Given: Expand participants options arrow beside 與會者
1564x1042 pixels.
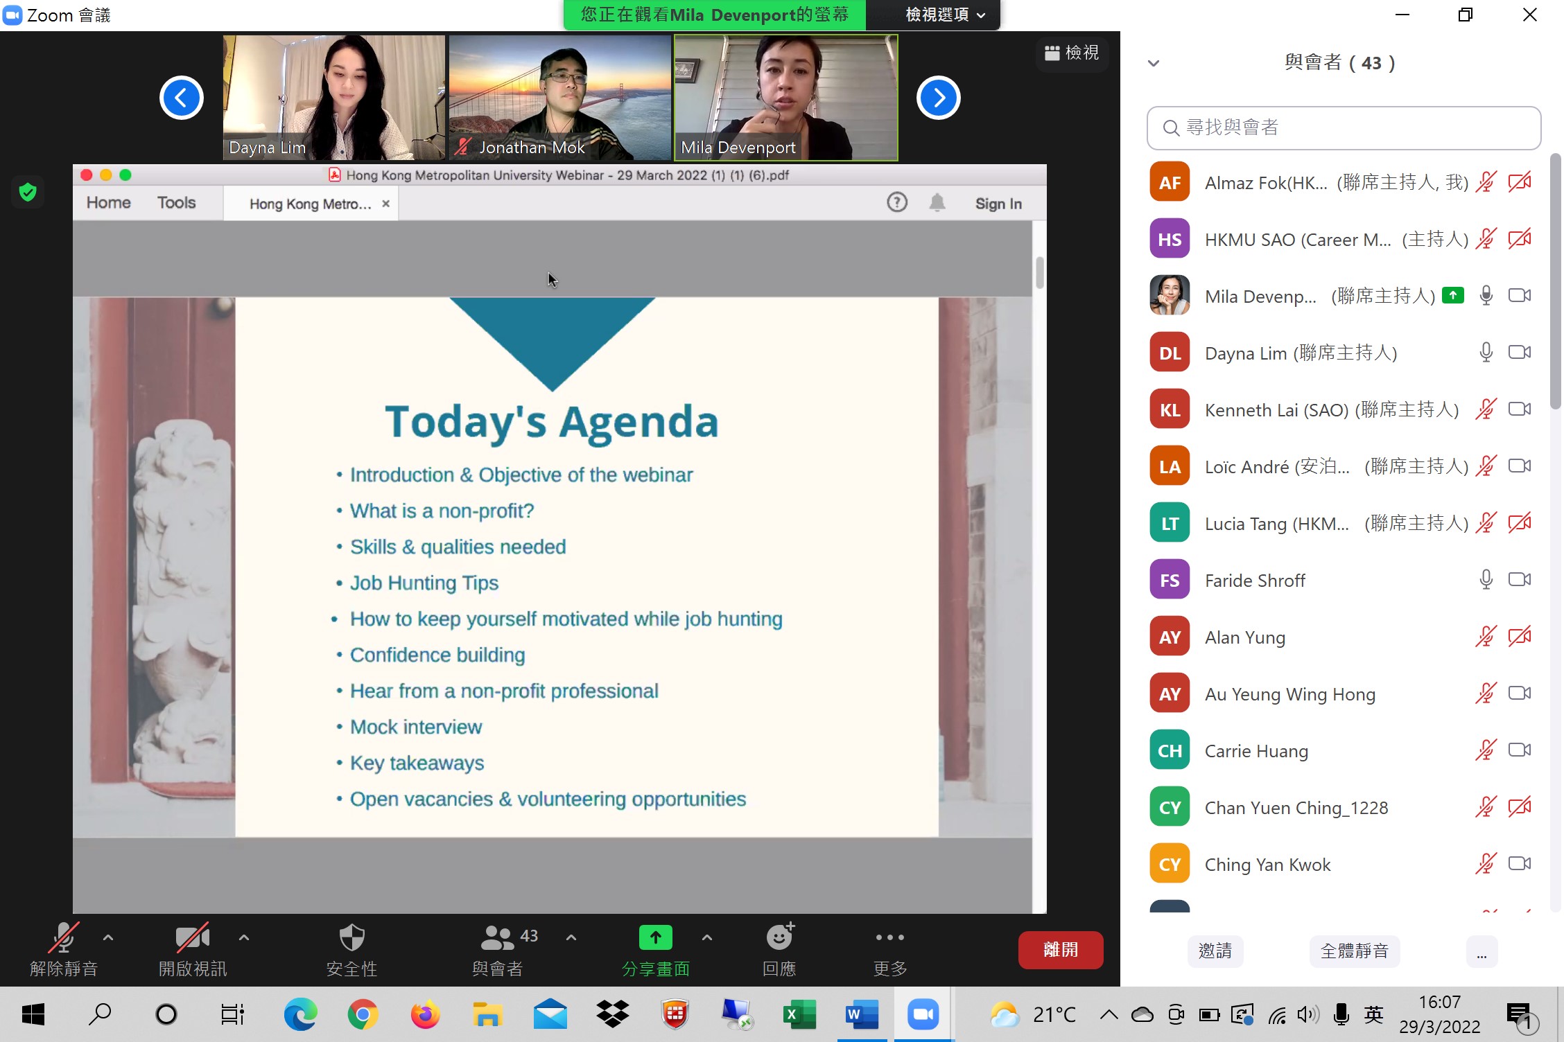Looking at the screenshot, I should coord(571,938).
